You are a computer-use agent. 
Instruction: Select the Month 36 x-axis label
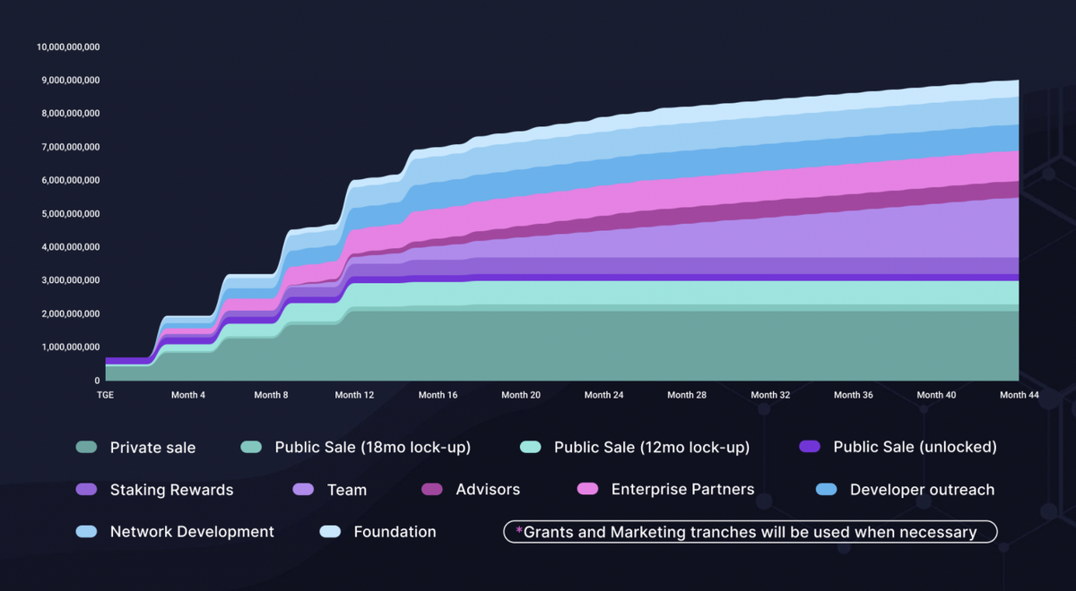853,395
